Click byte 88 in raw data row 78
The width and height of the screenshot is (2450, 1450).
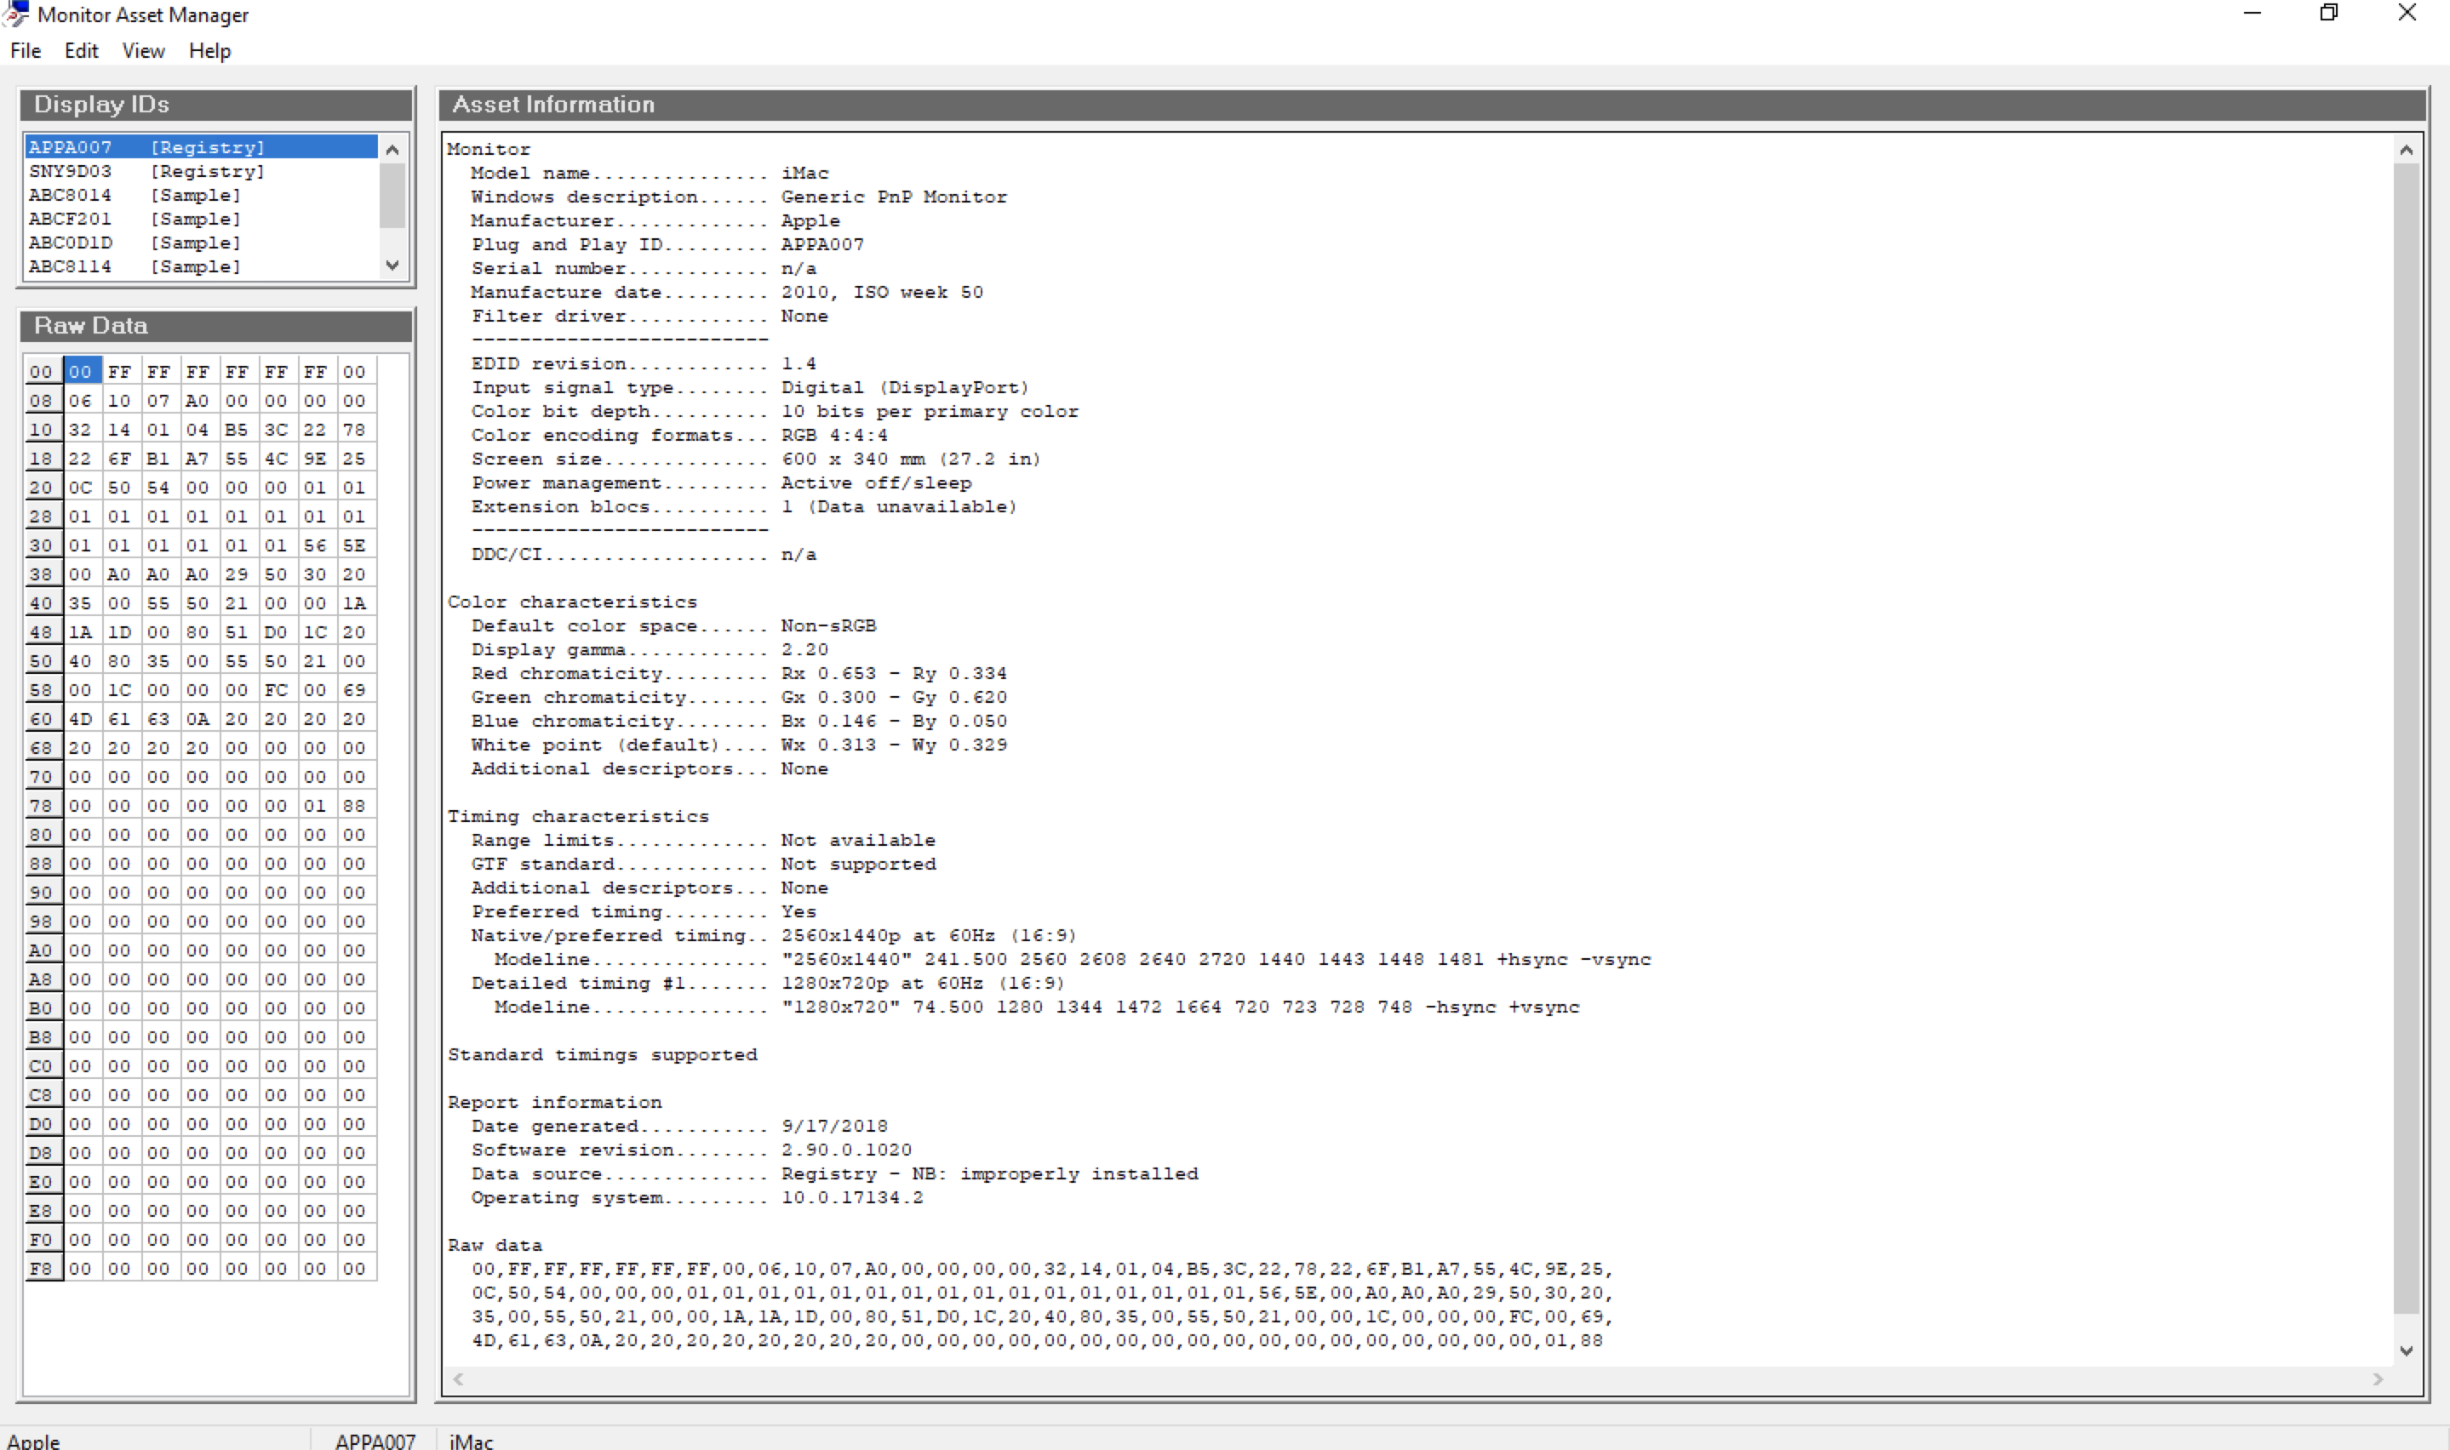[354, 806]
